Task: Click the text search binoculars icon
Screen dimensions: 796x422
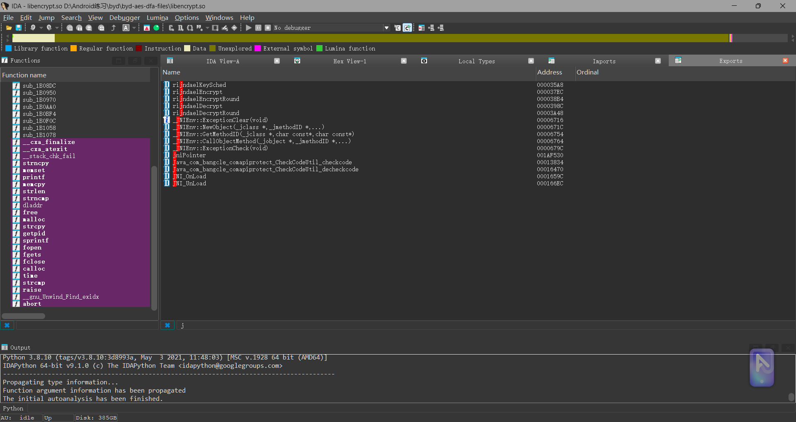Action: 79,28
